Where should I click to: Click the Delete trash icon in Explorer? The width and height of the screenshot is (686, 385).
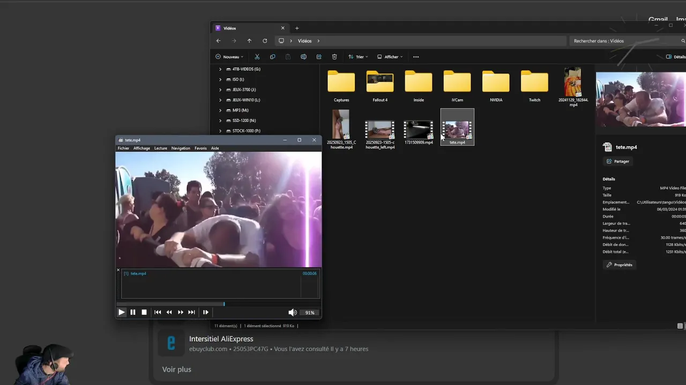(334, 57)
